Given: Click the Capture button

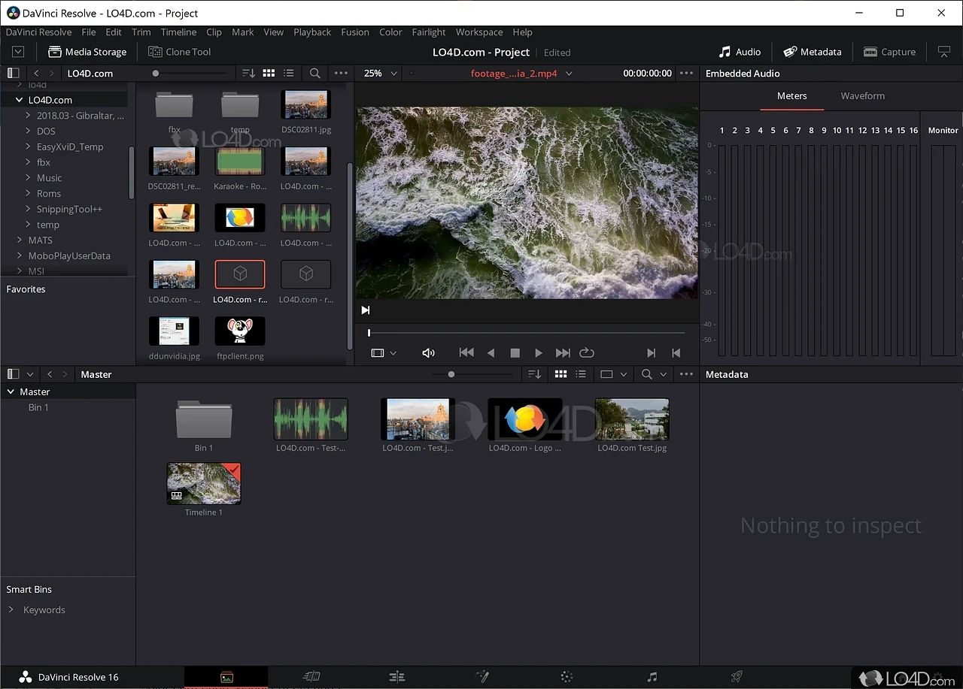Looking at the screenshot, I should click(x=889, y=52).
